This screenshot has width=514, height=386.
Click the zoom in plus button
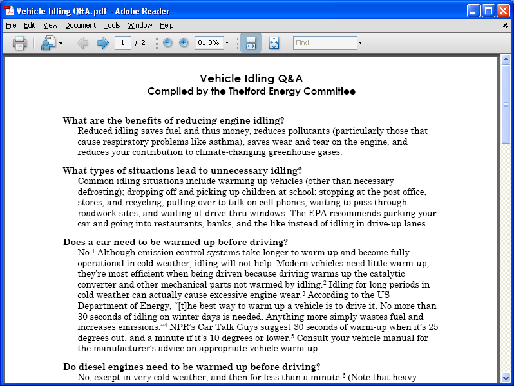[x=184, y=42]
